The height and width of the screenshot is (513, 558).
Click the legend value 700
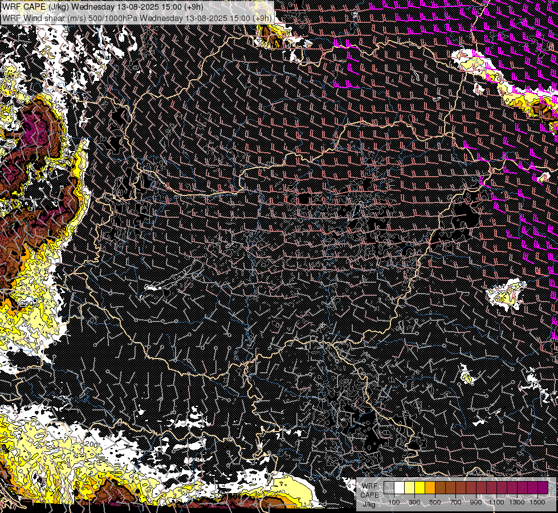[456, 502]
